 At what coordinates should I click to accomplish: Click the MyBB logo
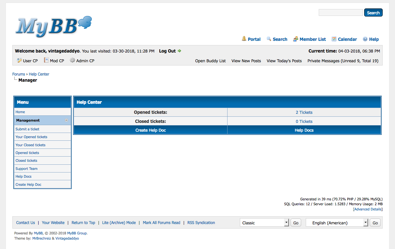coord(53,26)
